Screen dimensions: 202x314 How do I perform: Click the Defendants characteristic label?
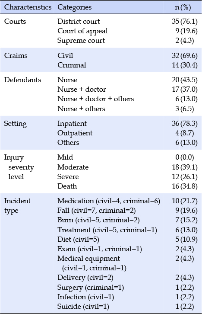22,80
